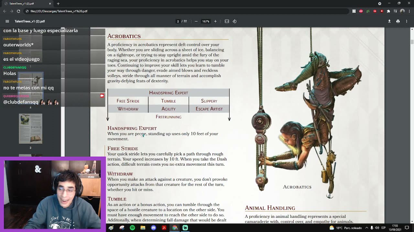Open the teal app icon in the taskbar
This screenshot has width=414, height=232.
tap(185, 228)
